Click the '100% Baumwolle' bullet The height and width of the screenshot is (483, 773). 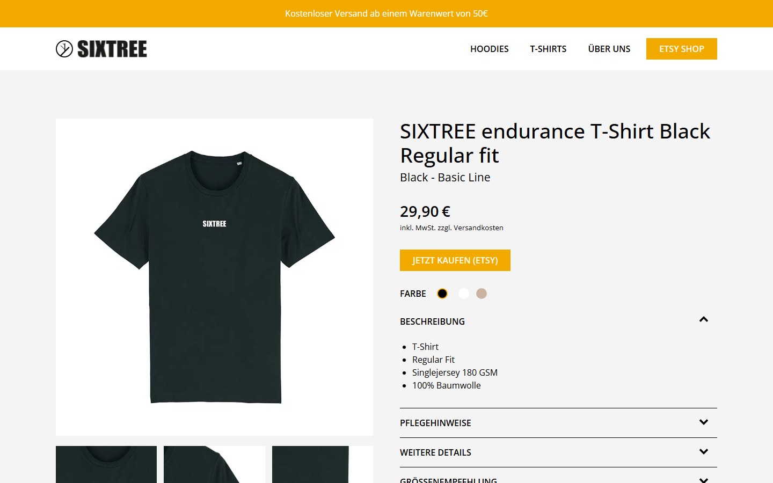click(x=446, y=385)
